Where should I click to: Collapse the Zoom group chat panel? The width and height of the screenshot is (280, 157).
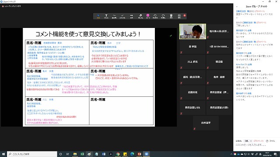[x=237, y=7]
